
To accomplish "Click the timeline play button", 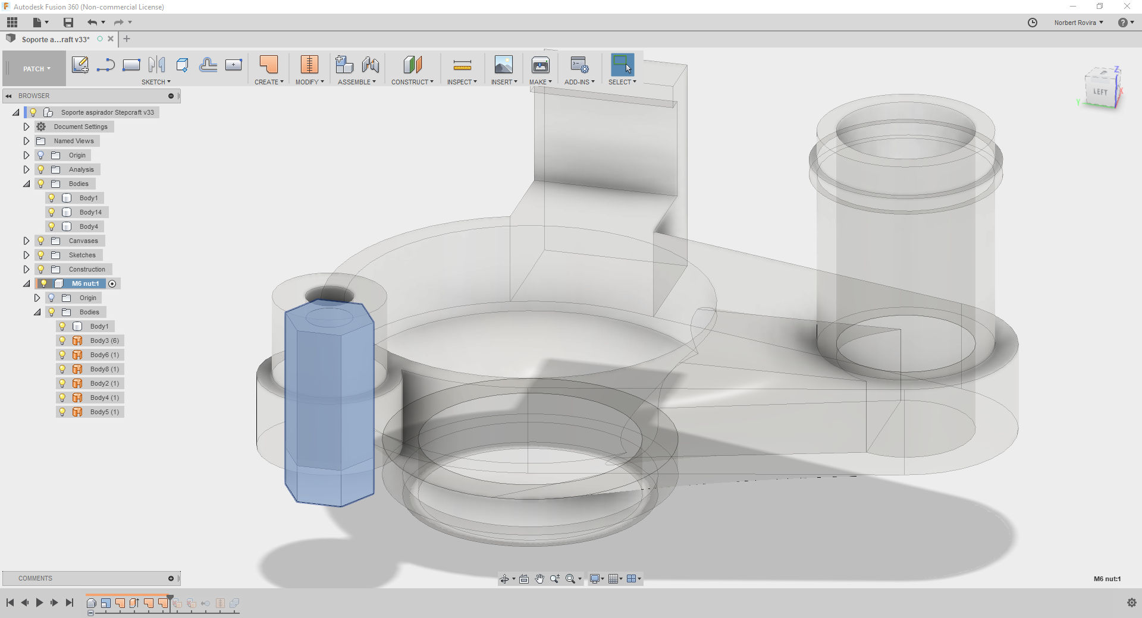I will click(39, 603).
